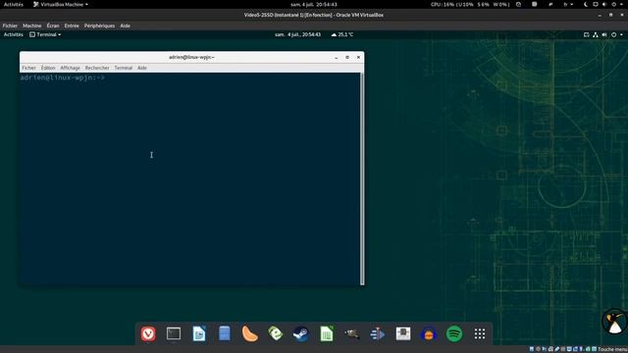Click the blue arrow dock icon
This screenshot has height=353, width=628.
pyautogui.click(x=377, y=333)
